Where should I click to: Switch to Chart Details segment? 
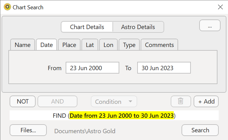[x=87, y=27]
